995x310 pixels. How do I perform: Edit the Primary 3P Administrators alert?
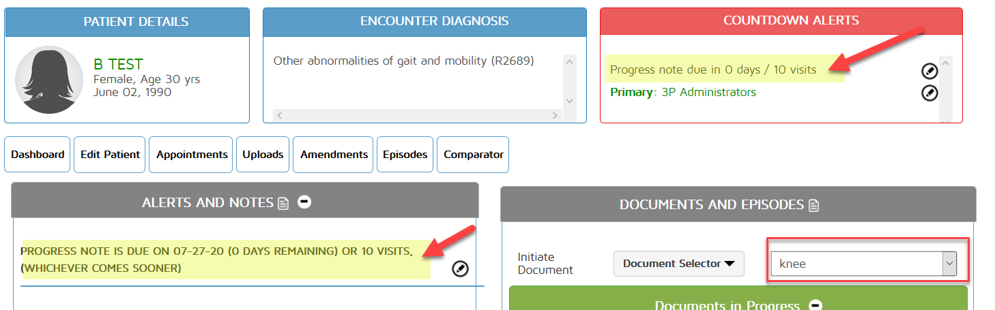click(x=929, y=93)
